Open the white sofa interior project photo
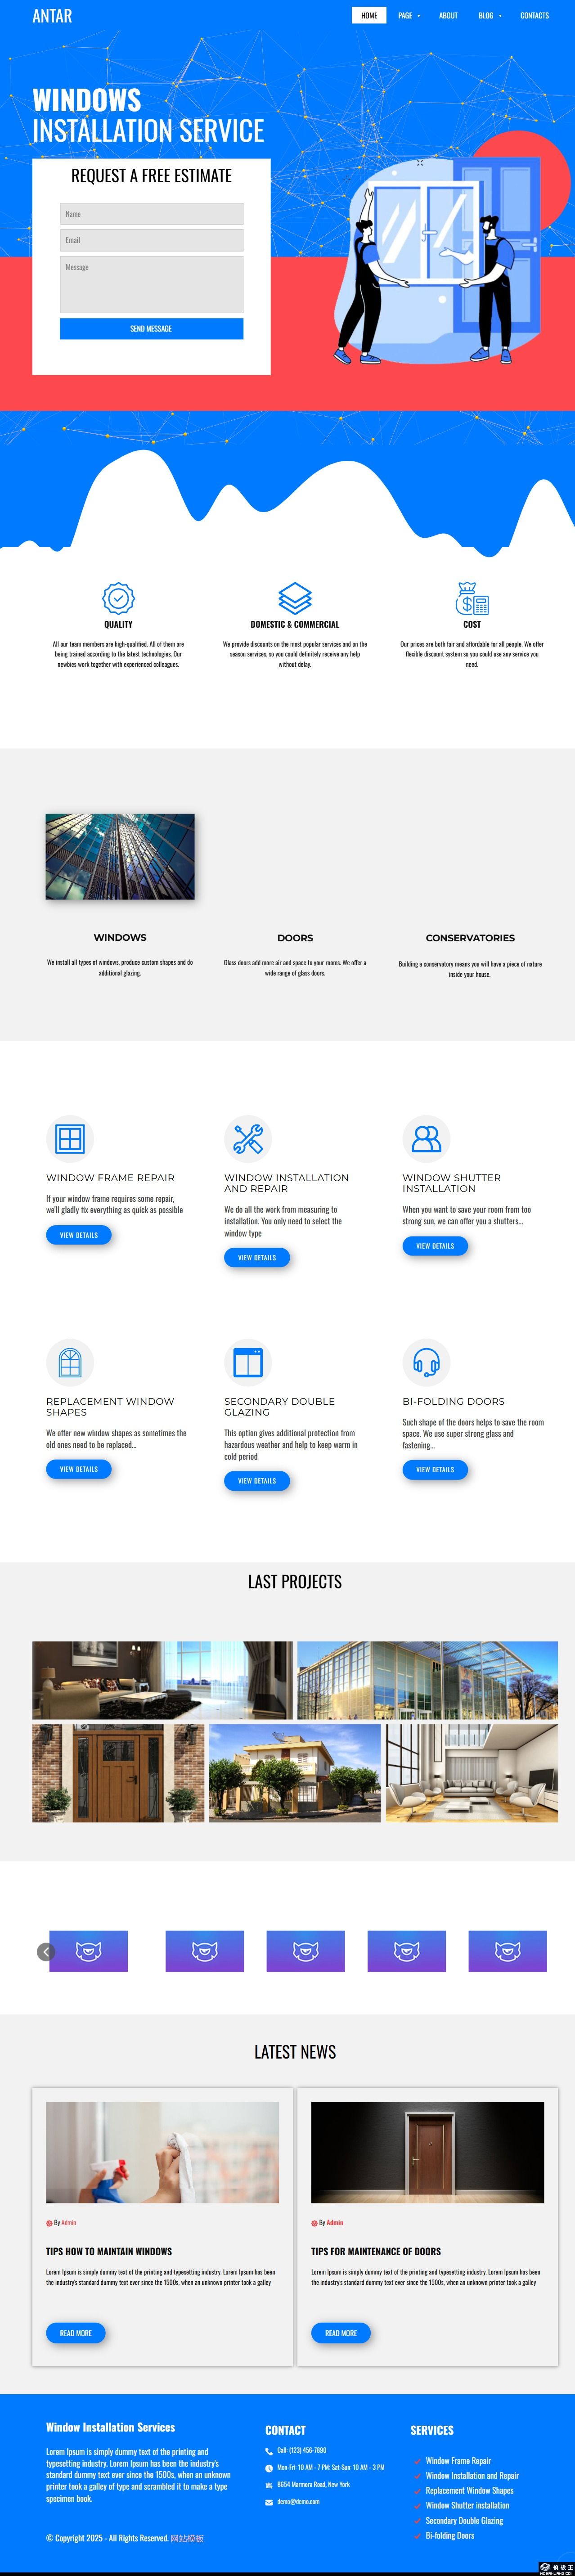Viewport: 575px width, 2576px height. (472, 1773)
